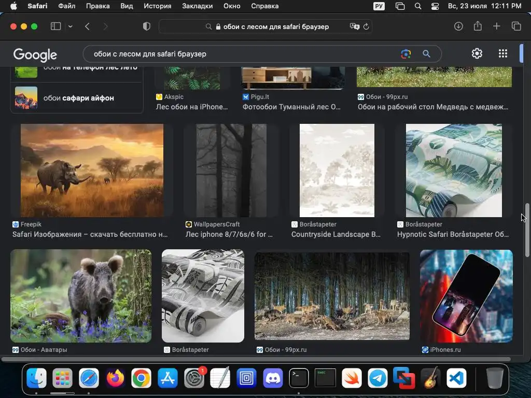This screenshot has height=398, width=531.
Task: Open Telegram from the Dock
Action: tap(378, 378)
